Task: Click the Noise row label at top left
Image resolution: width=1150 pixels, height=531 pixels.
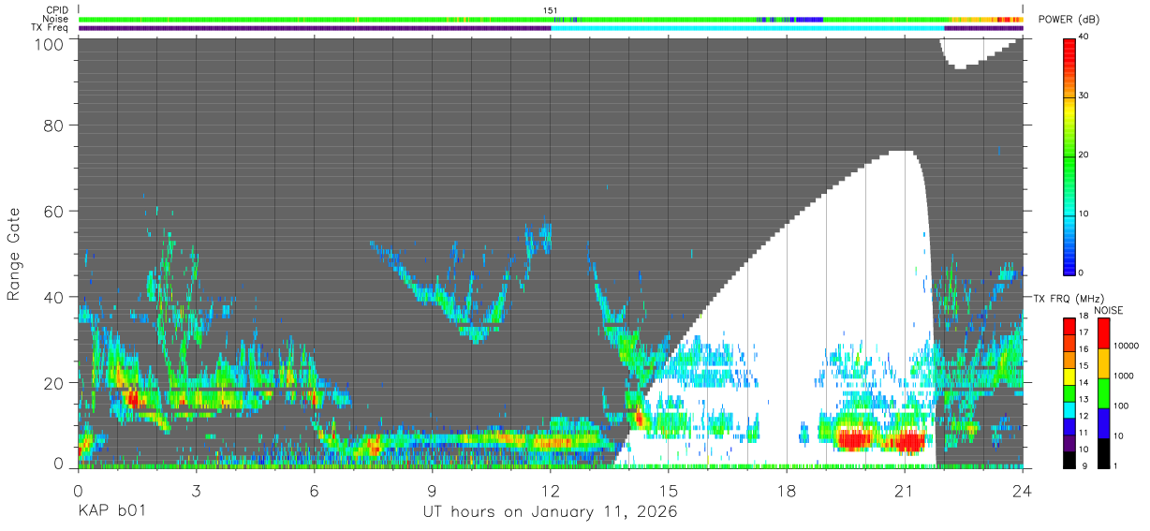Action: (56, 19)
